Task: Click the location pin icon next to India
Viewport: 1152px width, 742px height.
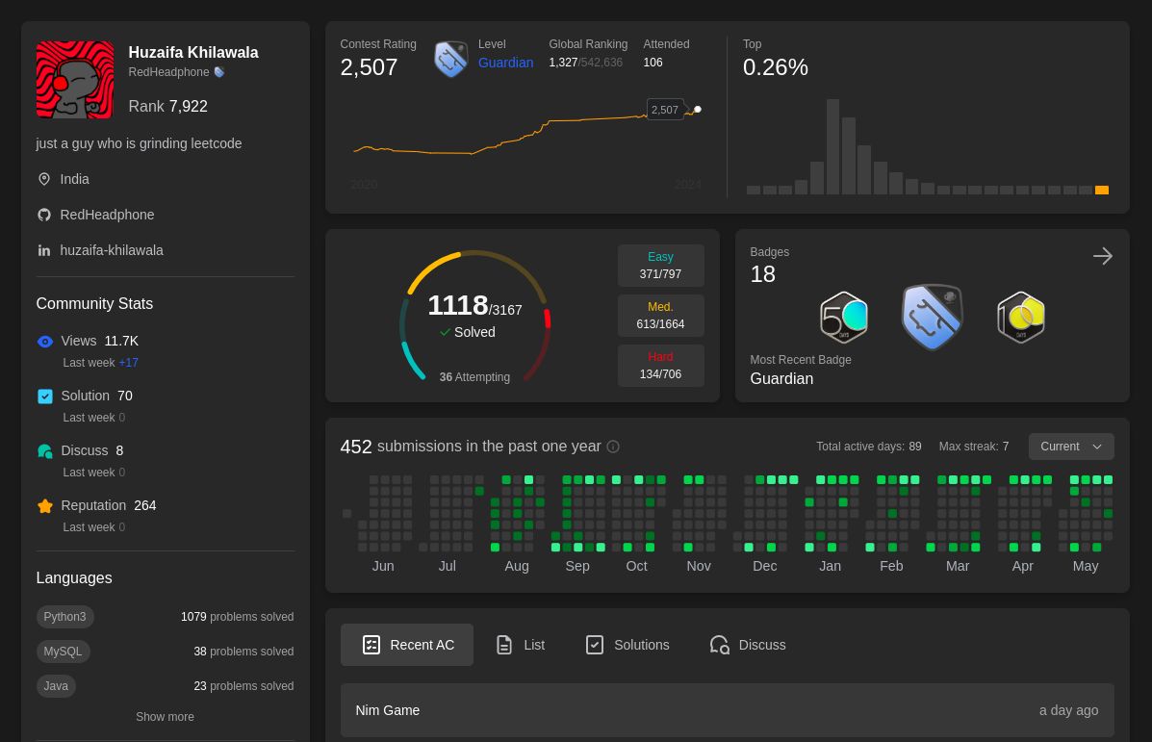Action: pyautogui.click(x=43, y=179)
